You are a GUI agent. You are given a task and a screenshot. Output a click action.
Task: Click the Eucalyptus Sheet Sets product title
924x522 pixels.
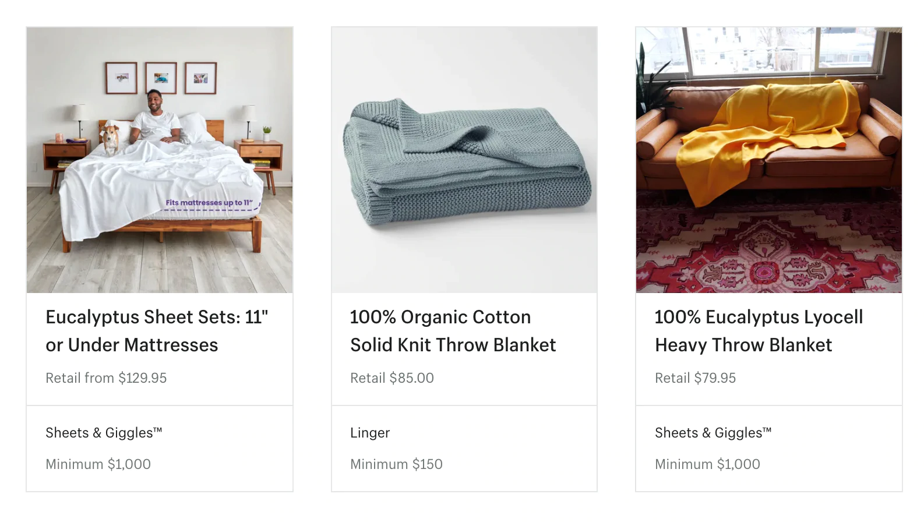click(157, 331)
